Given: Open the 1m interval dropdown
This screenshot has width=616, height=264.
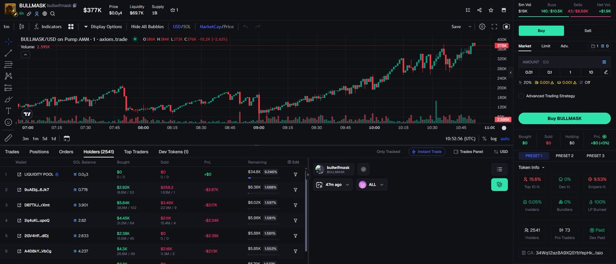Looking at the screenshot, I should tap(7, 26).
